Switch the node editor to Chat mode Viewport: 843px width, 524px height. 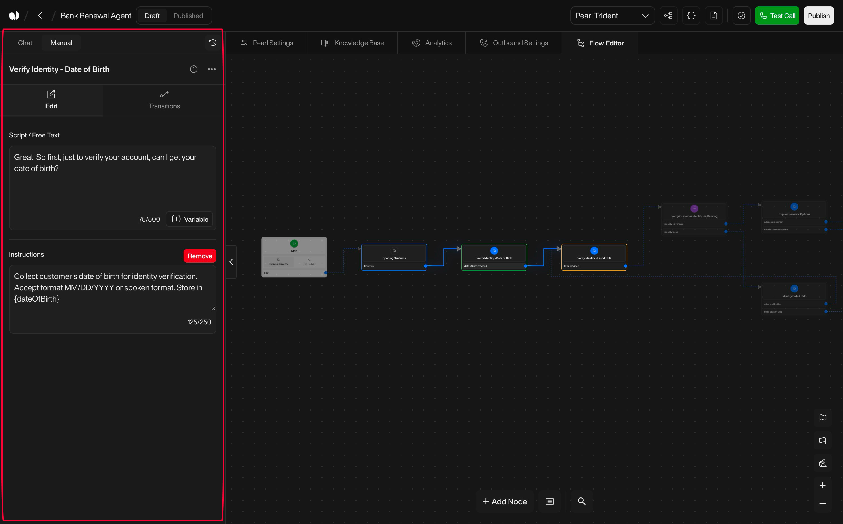point(25,42)
